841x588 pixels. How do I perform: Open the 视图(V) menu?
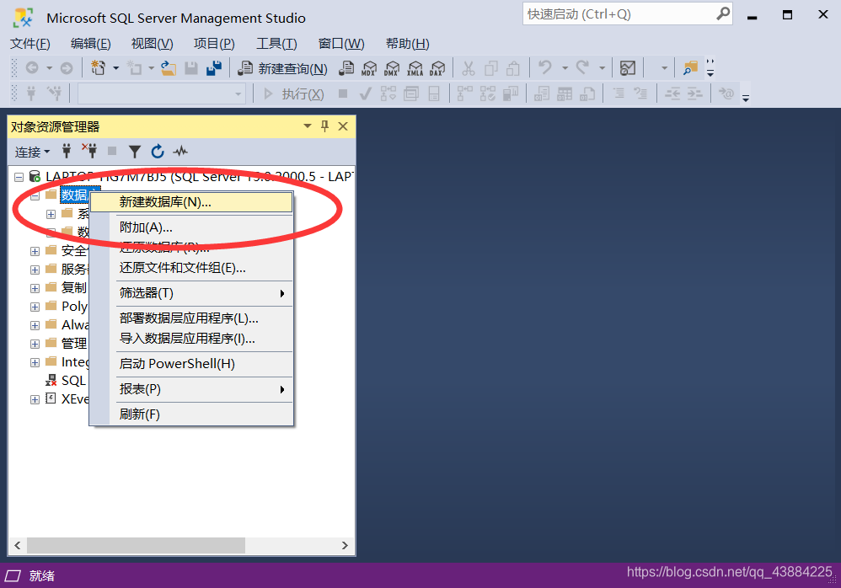coord(151,43)
